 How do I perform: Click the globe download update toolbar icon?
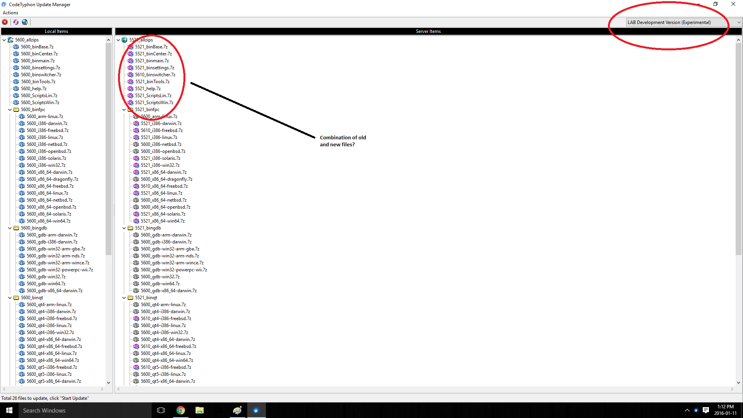[x=25, y=22]
